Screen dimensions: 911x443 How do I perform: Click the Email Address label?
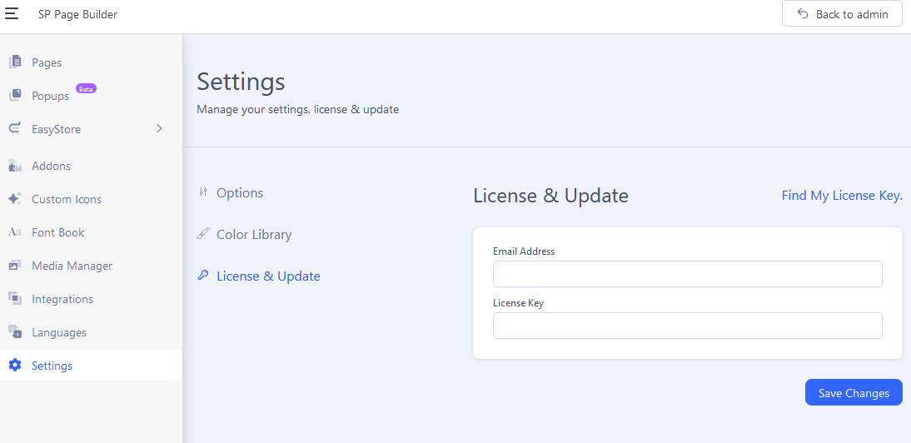524,251
